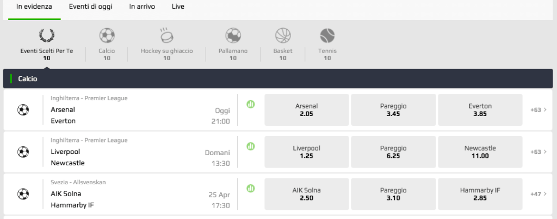Select the Pallamano handball icon

click(233, 36)
